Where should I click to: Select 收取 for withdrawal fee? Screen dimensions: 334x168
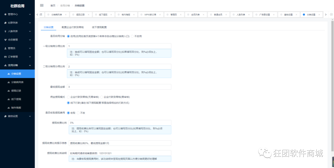68,113
